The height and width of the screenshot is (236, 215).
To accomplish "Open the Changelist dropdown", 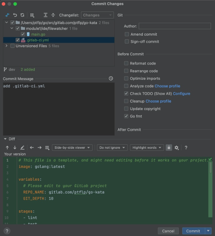I will pyautogui.click(x=97, y=15).
